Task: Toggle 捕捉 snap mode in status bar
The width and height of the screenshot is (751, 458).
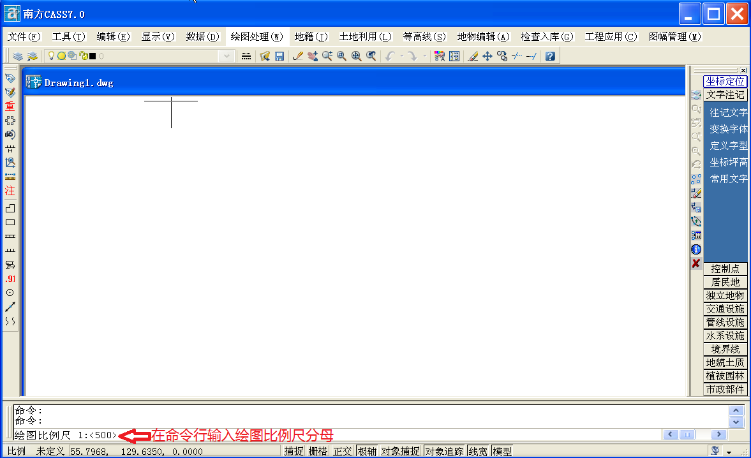Action: click(294, 451)
